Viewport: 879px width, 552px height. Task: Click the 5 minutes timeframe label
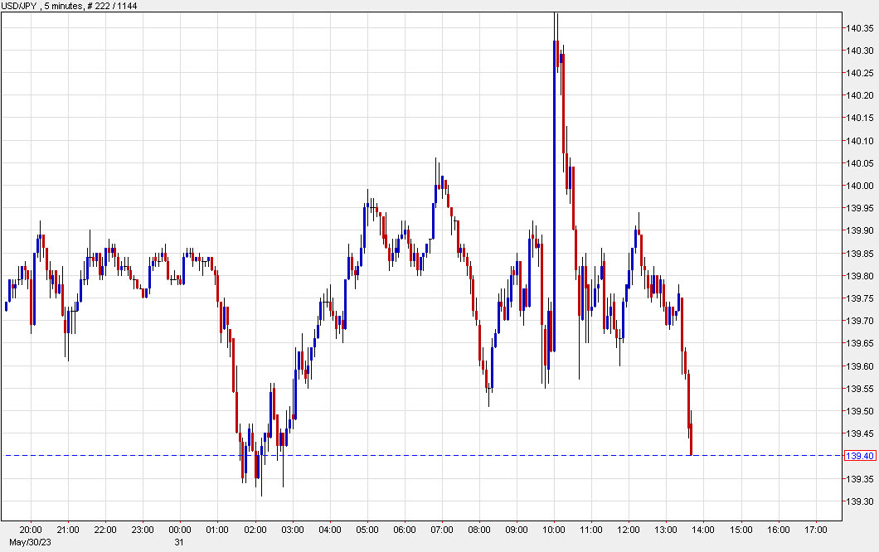click(62, 6)
